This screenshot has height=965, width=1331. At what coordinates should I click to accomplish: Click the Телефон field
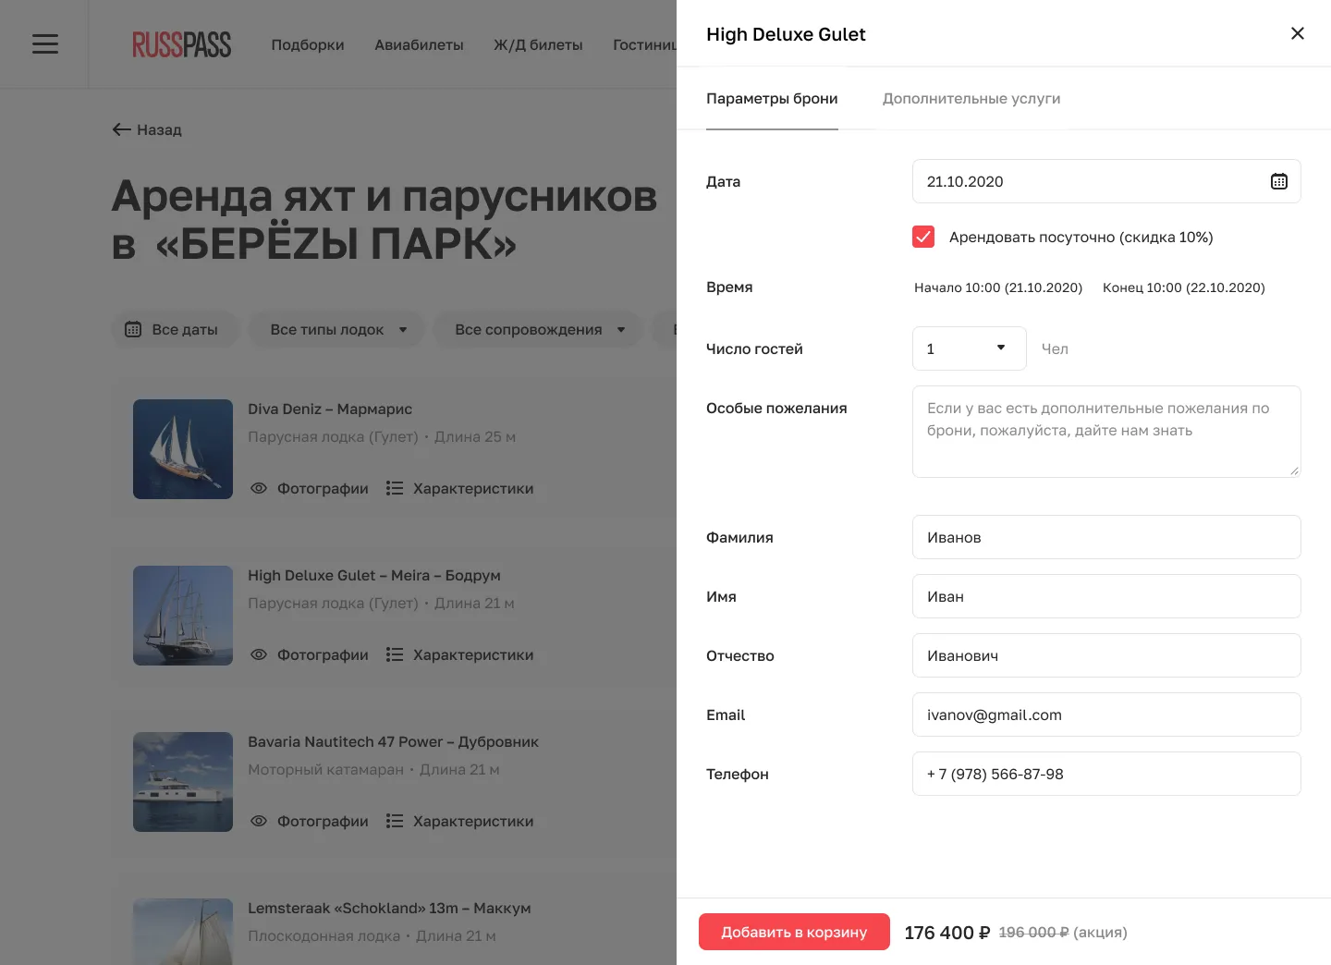pyautogui.click(x=1106, y=774)
